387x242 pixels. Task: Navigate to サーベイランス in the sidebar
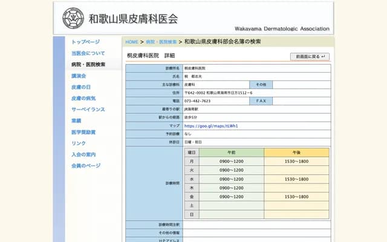[x=88, y=110]
